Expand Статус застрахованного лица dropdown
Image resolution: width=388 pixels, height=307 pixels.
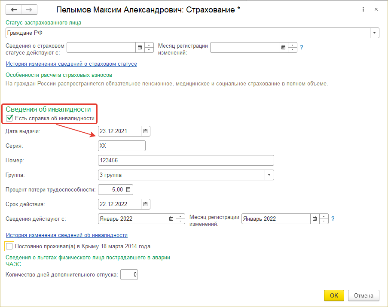click(374, 33)
